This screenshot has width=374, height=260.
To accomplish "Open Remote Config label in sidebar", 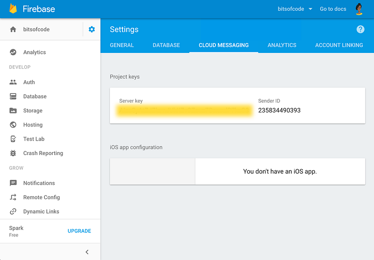I will (42, 197).
